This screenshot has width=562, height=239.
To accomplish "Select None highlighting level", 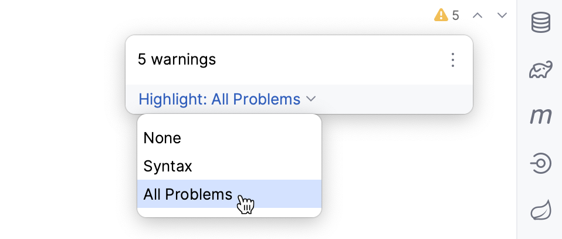I will 162,138.
